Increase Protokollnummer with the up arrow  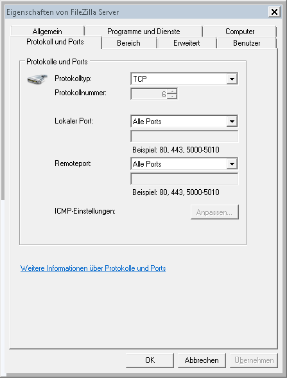pyautogui.click(x=172, y=91)
